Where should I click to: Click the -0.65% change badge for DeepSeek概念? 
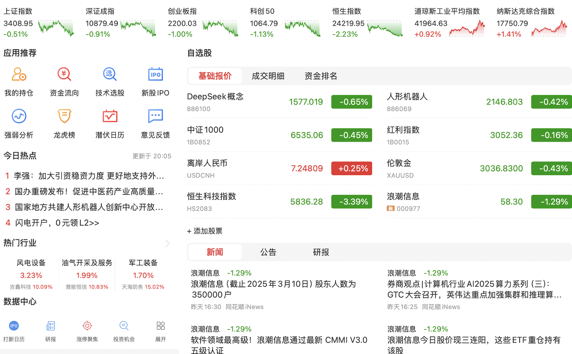pos(351,102)
